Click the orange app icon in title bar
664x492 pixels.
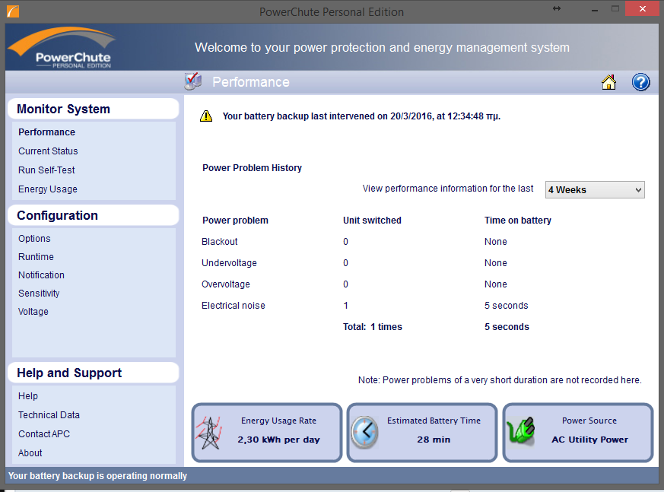(13, 11)
